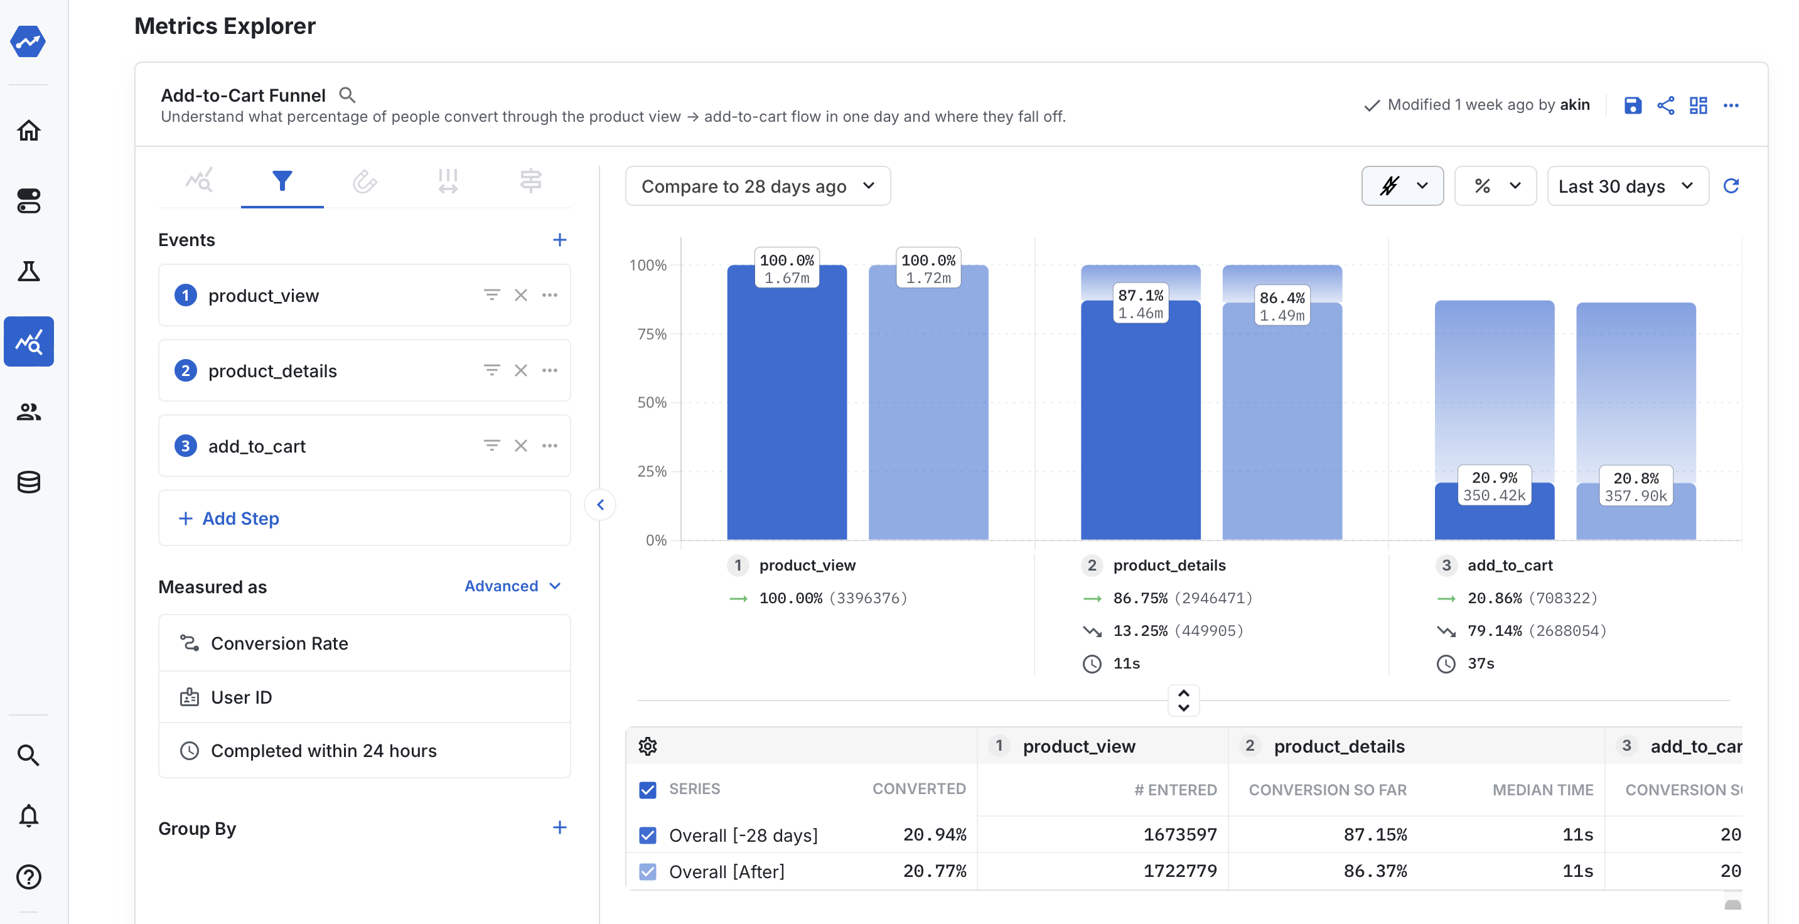Open more options for product_details step

pyautogui.click(x=550, y=370)
